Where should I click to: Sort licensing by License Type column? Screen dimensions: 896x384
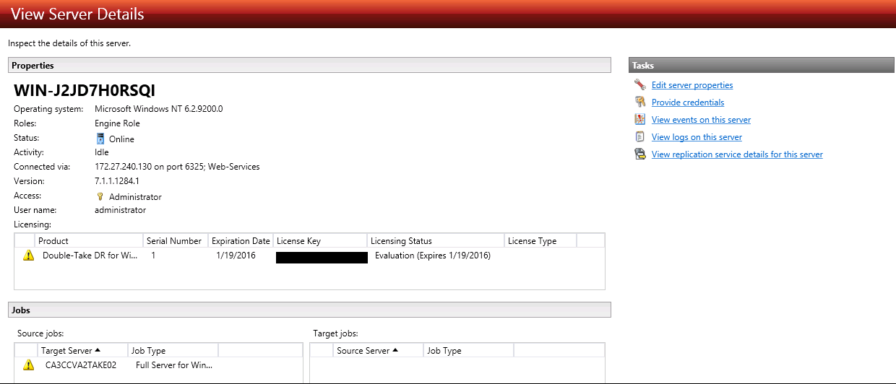click(540, 240)
